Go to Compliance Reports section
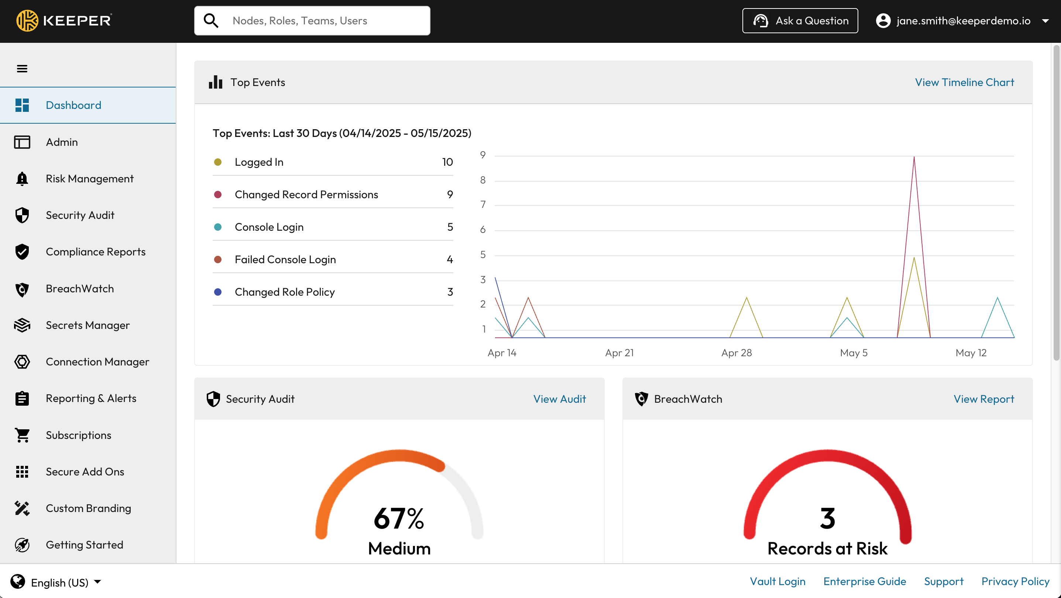 [x=96, y=252]
